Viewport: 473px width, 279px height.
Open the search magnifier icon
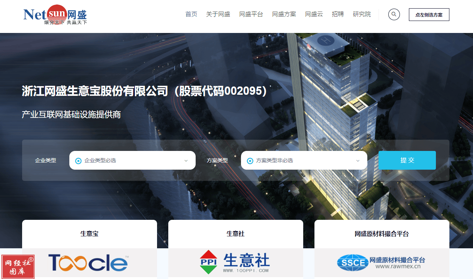(394, 15)
